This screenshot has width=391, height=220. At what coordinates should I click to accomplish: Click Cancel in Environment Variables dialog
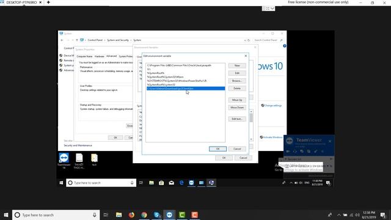pyautogui.click(x=243, y=158)
